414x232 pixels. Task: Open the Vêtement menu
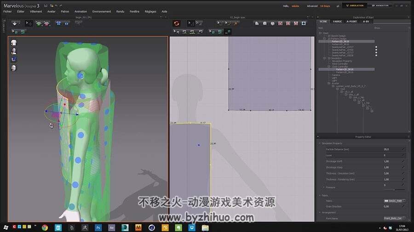coord(35,11)
